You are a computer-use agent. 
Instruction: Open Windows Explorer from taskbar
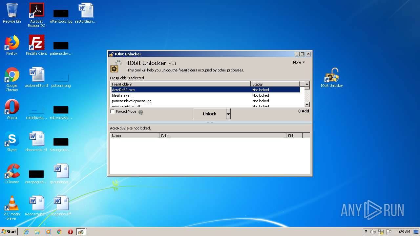[x=37, y=232]
